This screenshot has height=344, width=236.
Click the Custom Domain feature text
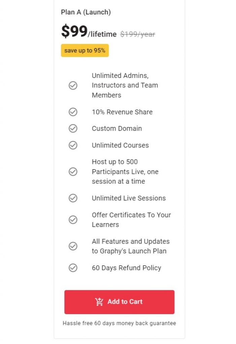coord(117,129)
